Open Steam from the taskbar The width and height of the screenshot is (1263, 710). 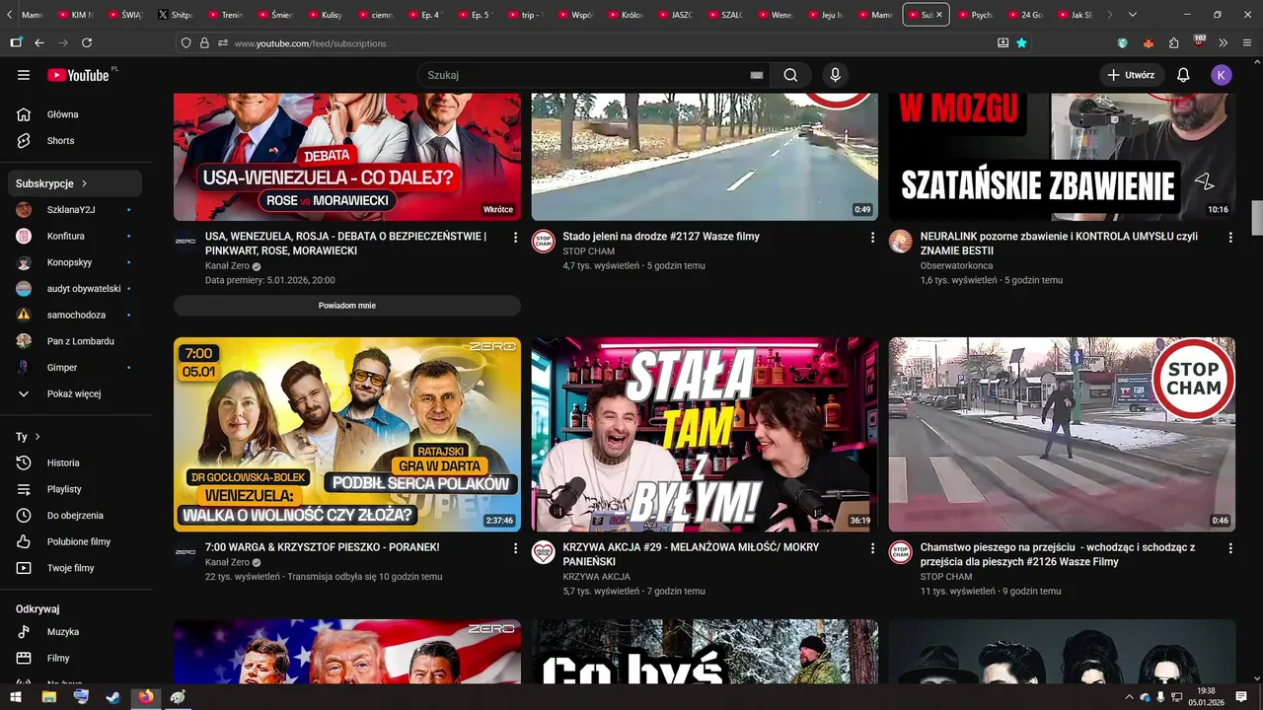point(113,697)
